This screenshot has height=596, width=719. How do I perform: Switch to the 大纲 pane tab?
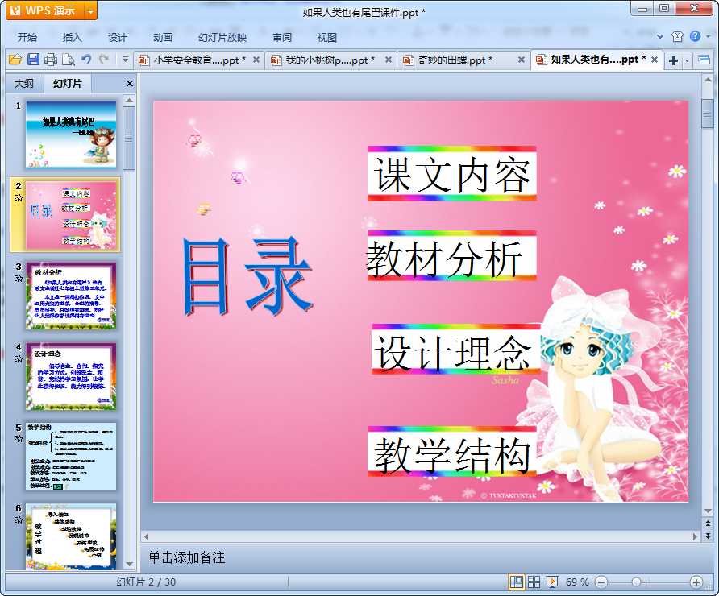click(24, 84)
